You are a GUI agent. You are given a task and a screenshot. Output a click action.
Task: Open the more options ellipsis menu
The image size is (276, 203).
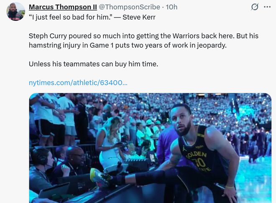point(267,7)
